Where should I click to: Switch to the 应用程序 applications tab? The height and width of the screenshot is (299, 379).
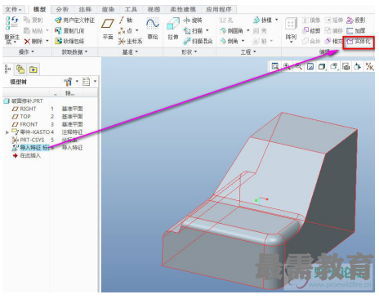(219, 9)
